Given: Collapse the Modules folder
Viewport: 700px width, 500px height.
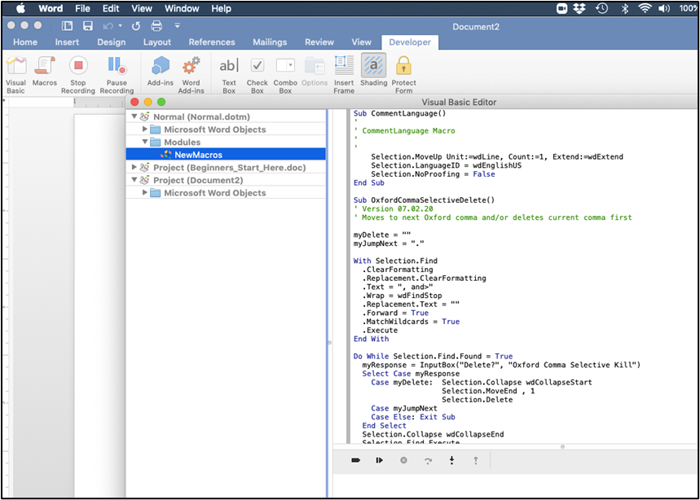Looking at the screenshot, I should pyautogui.click(x=144, y=142).
